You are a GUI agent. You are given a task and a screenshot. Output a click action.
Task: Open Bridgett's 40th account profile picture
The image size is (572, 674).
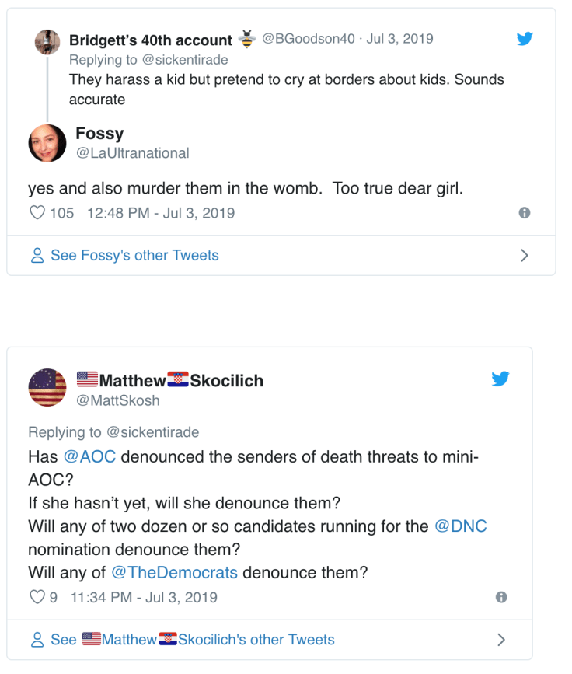click(48, 40)
